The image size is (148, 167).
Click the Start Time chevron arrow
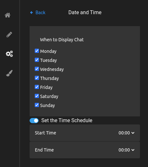click(133, 133)
